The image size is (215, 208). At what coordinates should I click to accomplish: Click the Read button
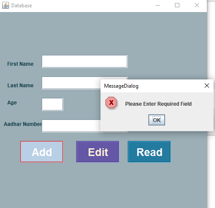point(149,152)
